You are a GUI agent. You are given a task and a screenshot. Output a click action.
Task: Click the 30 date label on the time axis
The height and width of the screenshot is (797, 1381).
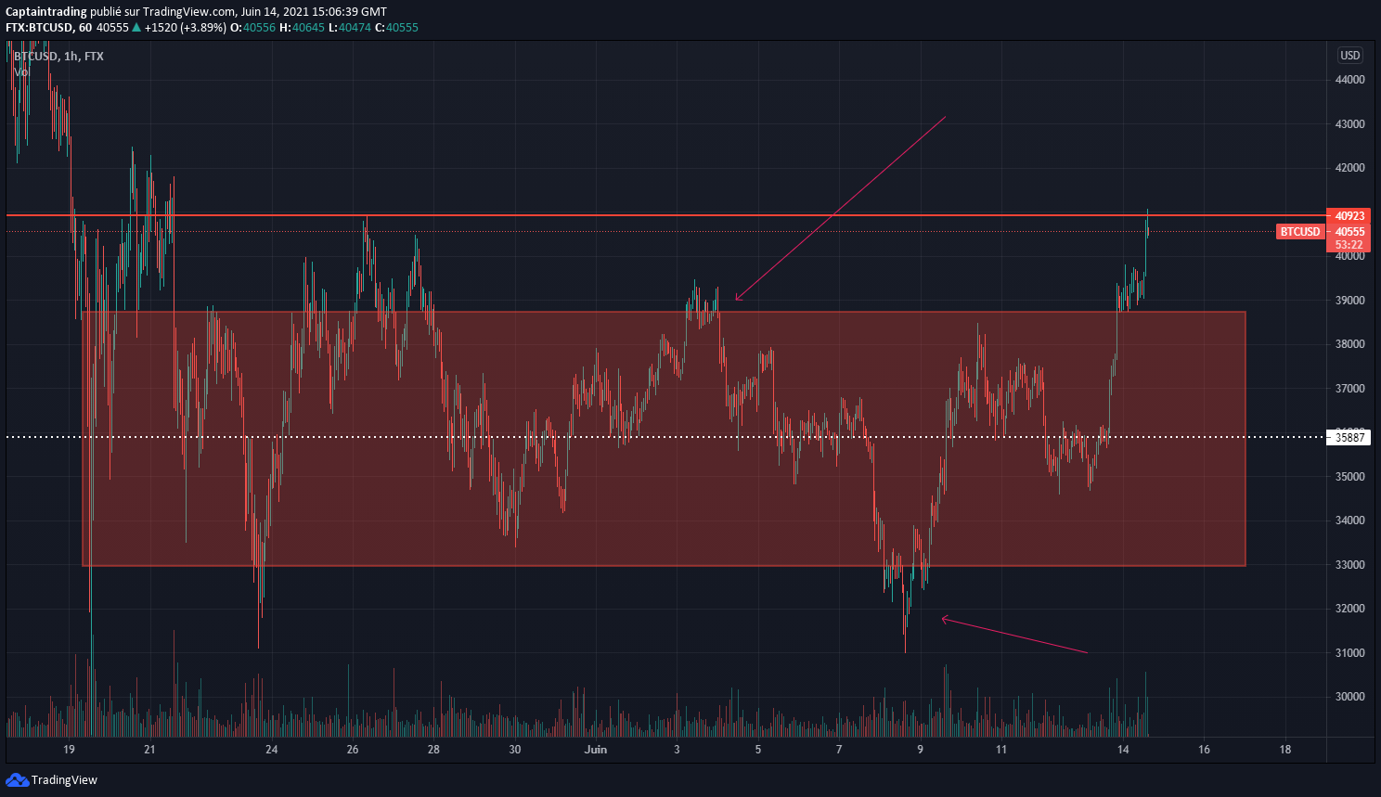[515, 750]
